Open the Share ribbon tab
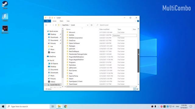This screenshot has height=109, width=195. [x=62, y=21]
